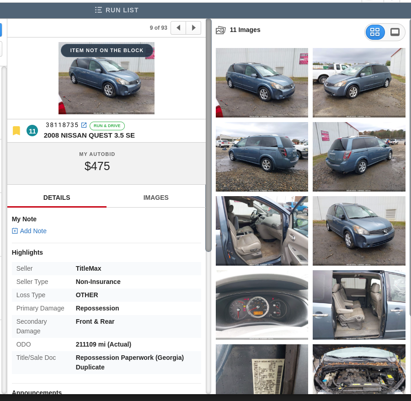Go to next vehicle with right arrow

(x=193, y=28)
